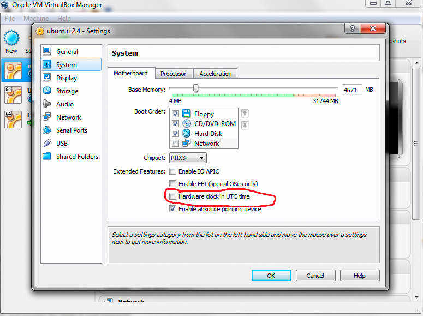Image resolution: width=423 pixels, height=316 pixels.
Task: Select Display in the settings category list
Action: [x=71, y=77]
